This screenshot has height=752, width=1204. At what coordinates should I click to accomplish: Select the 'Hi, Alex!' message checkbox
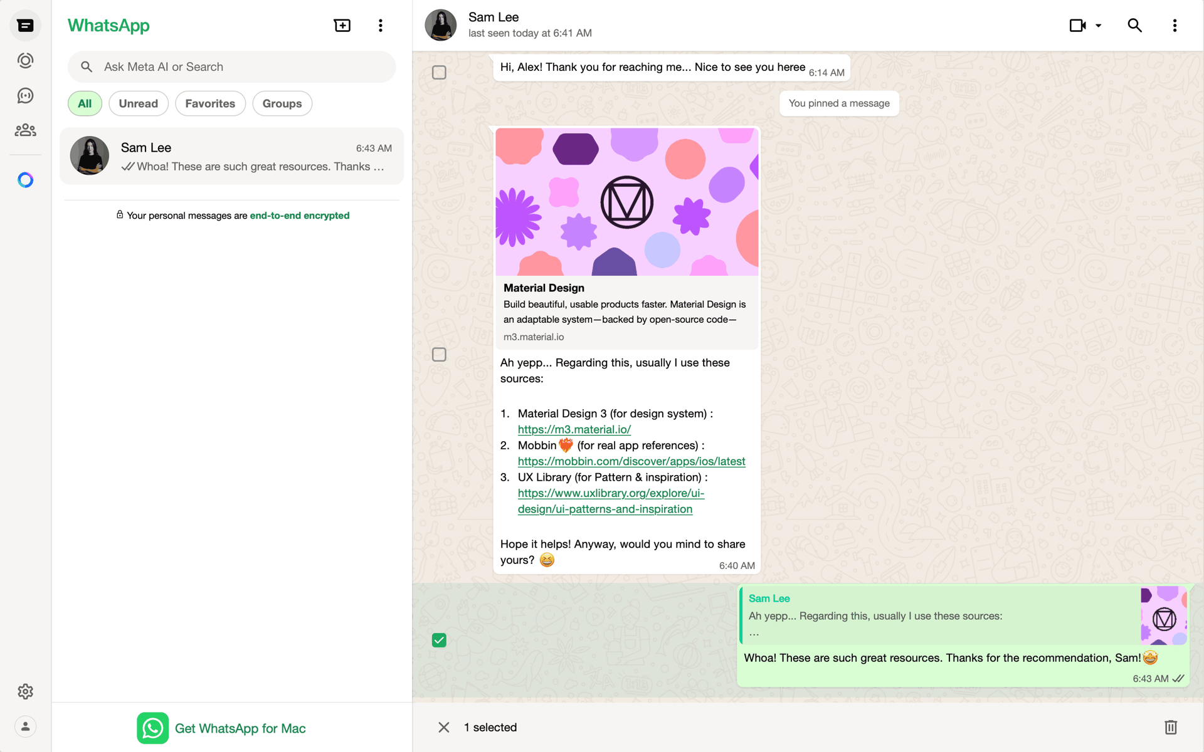tap(439, 73)
